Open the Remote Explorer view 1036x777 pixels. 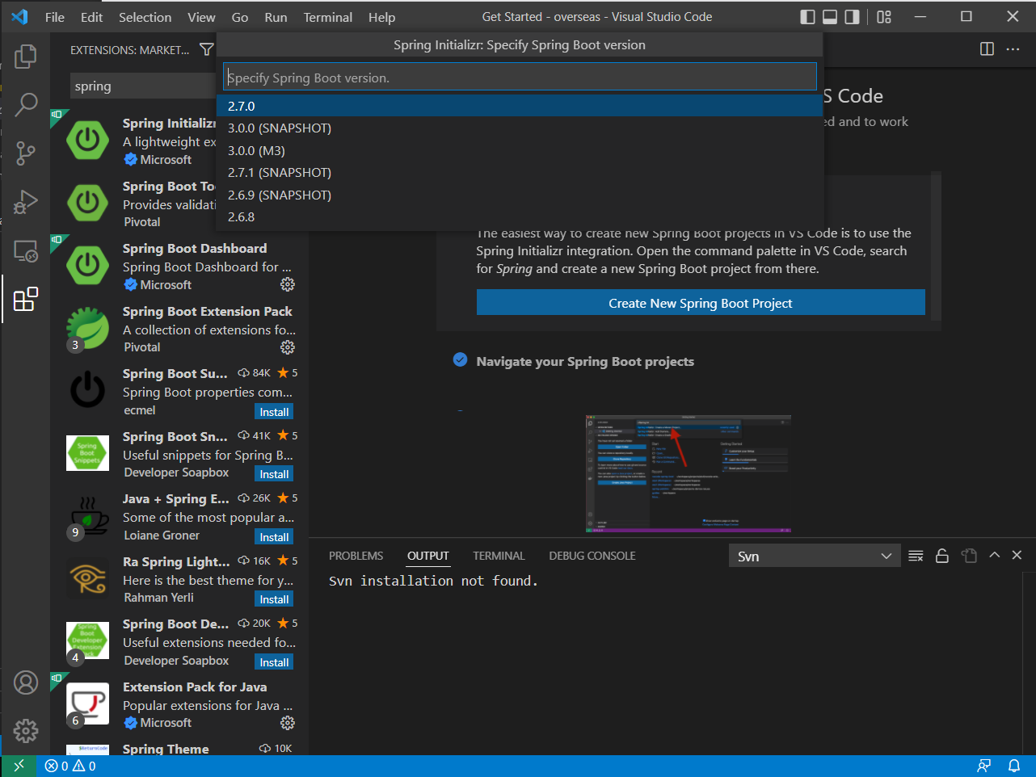(x=26, y=251)
